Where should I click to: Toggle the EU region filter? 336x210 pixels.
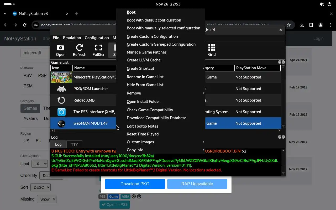[x=39, y=141]
